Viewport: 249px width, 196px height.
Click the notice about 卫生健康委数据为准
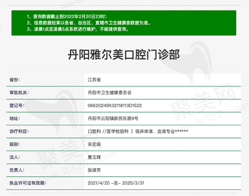pyautogui.click(x=88, y=23)
